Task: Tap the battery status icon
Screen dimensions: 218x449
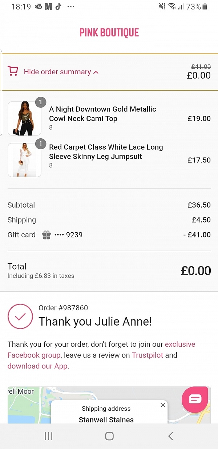Action: (x=205, y=7)
